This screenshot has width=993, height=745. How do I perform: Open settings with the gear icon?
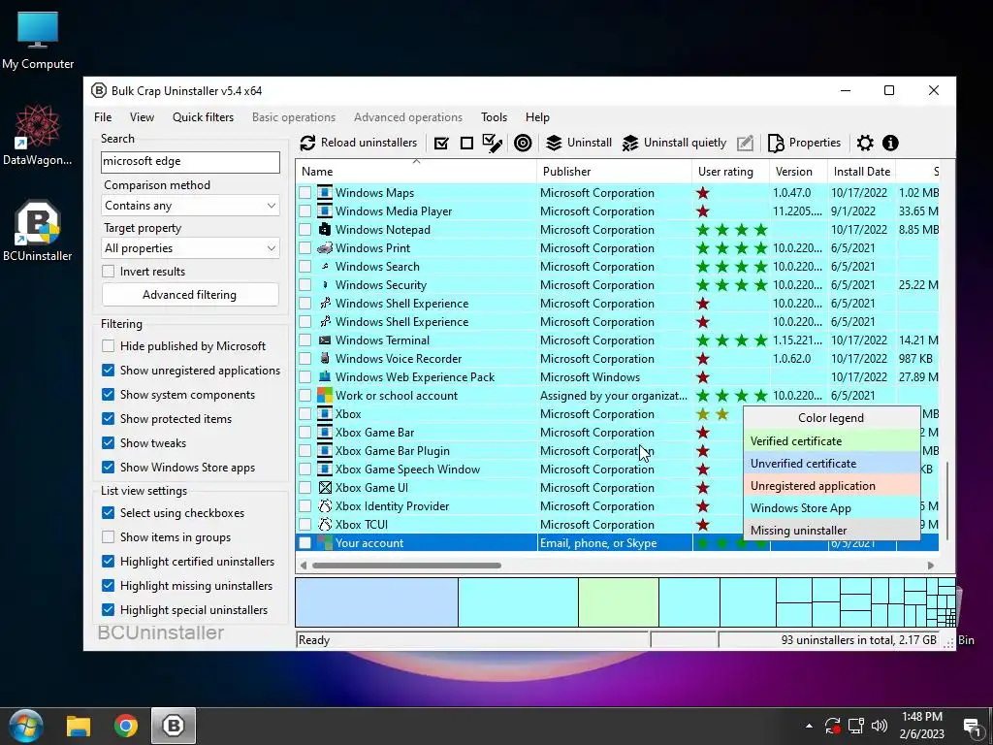[x=864, y=144]
